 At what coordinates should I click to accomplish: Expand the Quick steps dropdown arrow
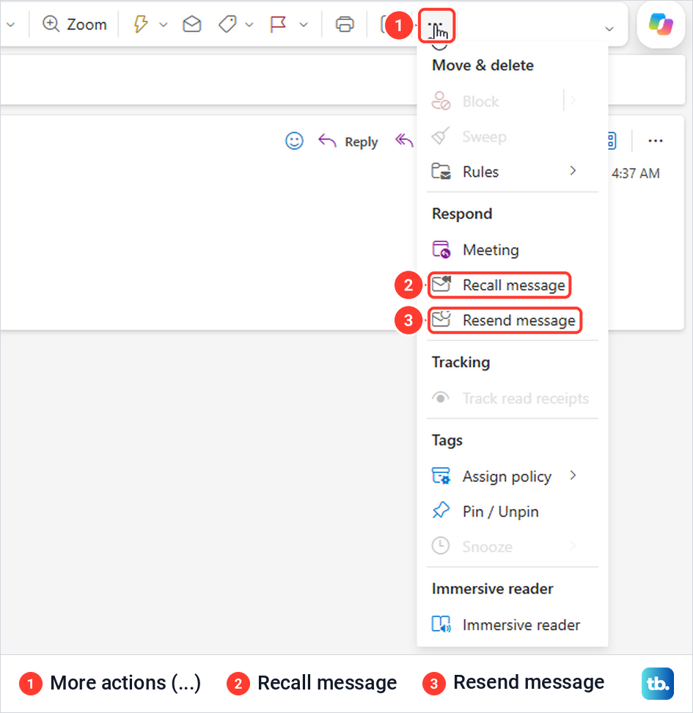pos(164,24)
